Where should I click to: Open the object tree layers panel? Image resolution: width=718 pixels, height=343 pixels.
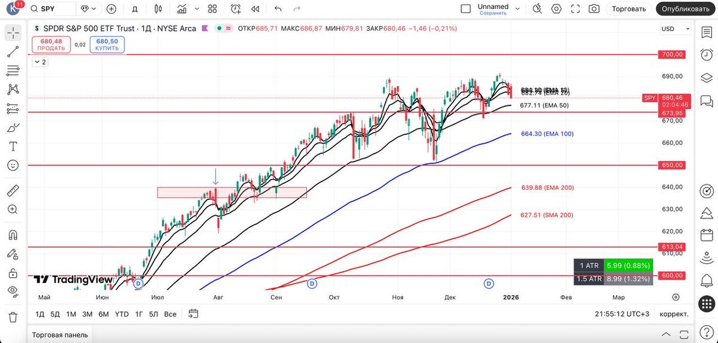(x=706, y=78)
